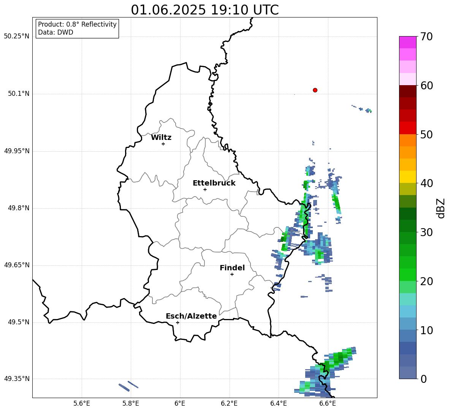
Task: Click the 60 tick on the colorbar
Action: (x=426, y=86)
